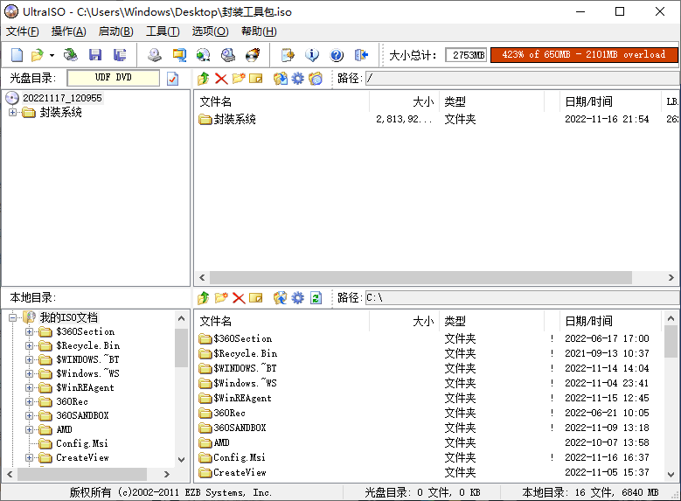Viewport: 681px width, 501px height.
Task: Click the green Refresh icon in local toolbar
Action: [316, 298]
